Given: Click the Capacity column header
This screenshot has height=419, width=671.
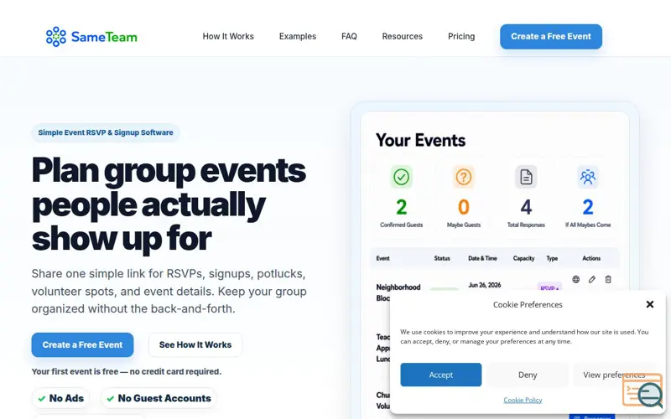Looking at the screenshot, I should pos(523,258).
